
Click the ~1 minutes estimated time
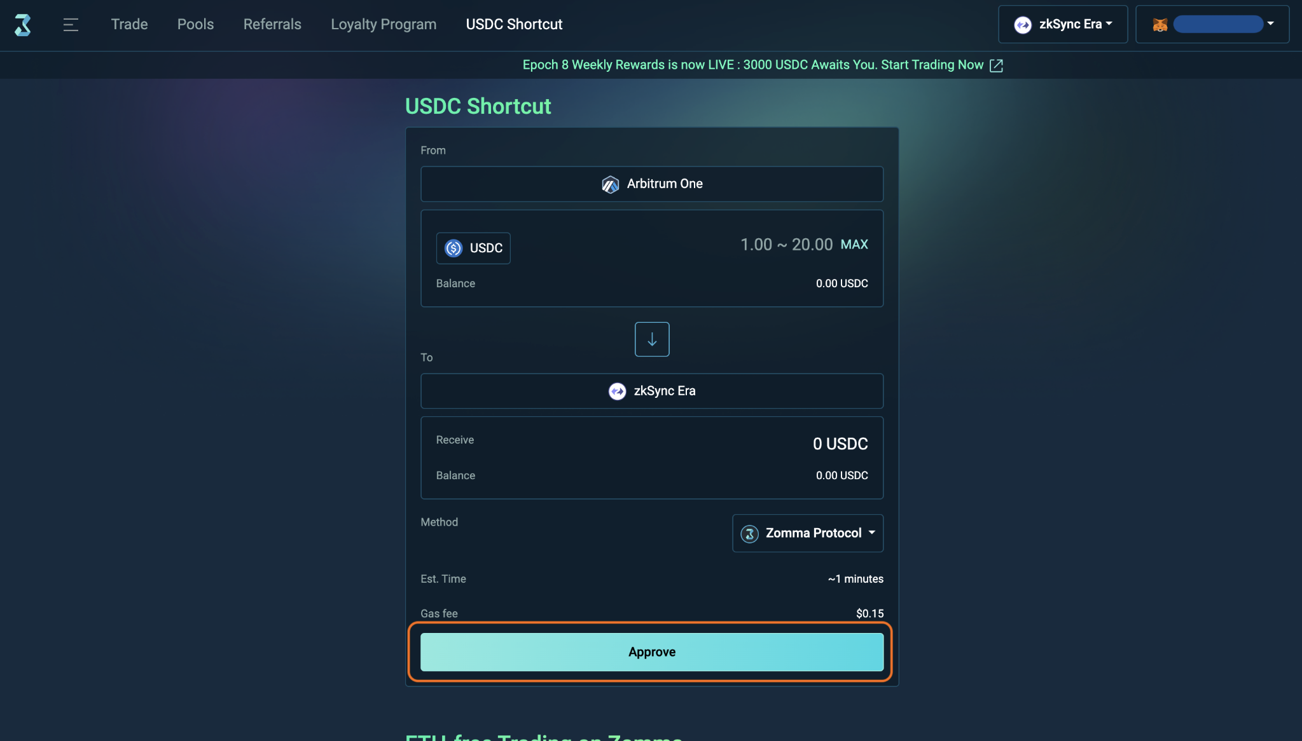click(855, 579)
